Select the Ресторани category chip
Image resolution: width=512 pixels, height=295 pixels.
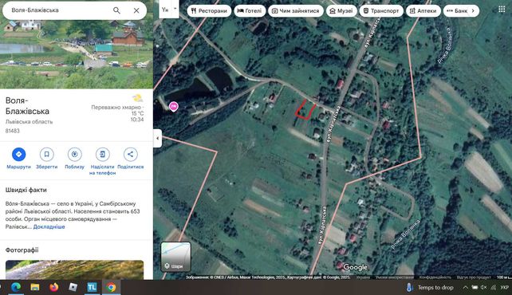[209, 11]
